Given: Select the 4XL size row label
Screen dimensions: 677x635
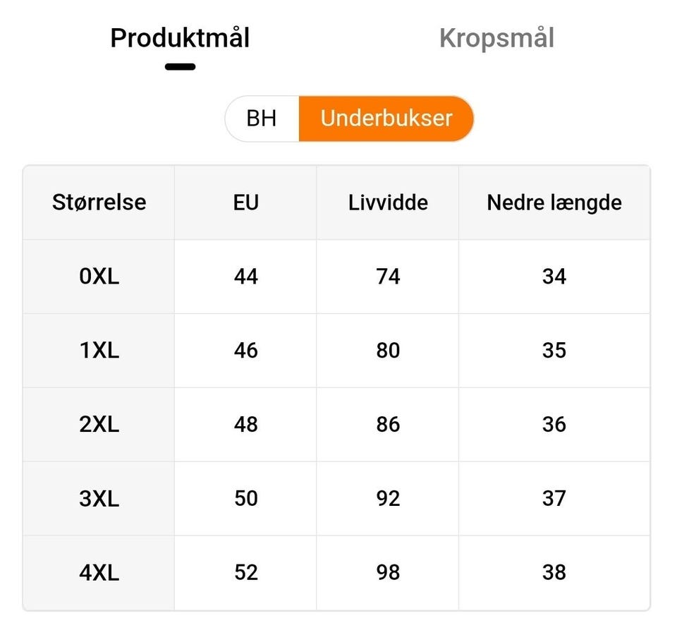Looking at the screenshot, I should coord(99,572).
